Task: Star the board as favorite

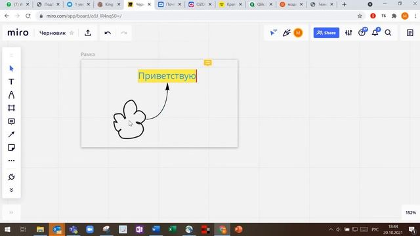Action: [72, 33]
